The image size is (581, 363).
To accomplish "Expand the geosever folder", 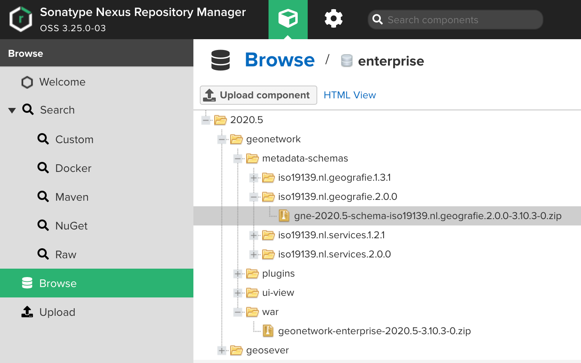I will (x=222, y=350).
